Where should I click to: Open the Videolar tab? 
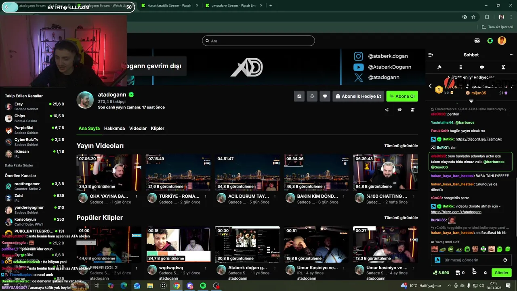coord(138,128)
